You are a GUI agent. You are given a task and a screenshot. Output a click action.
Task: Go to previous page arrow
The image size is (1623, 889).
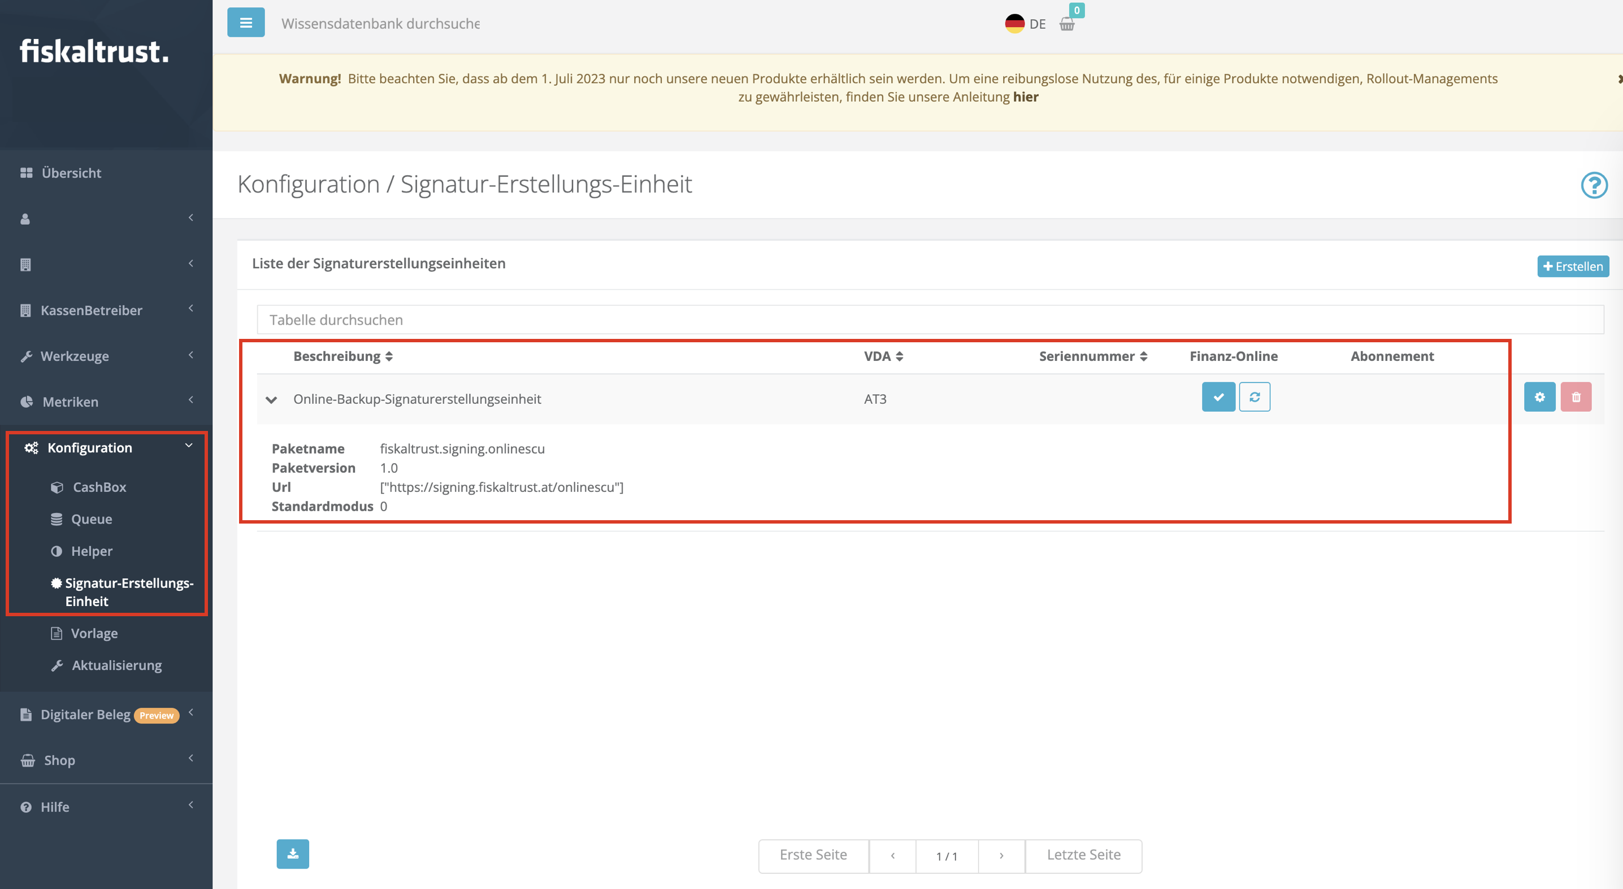click(x=892, y=855)
